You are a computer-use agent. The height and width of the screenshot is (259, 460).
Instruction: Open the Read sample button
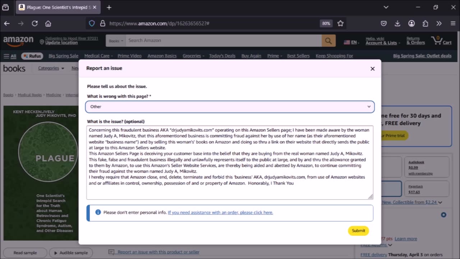coord(25,253)
